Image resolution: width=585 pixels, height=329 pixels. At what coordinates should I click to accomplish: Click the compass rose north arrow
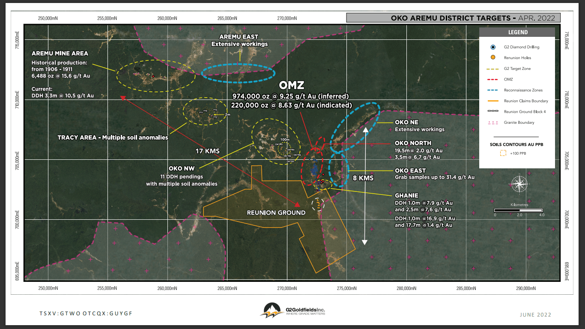click(519, 184)
